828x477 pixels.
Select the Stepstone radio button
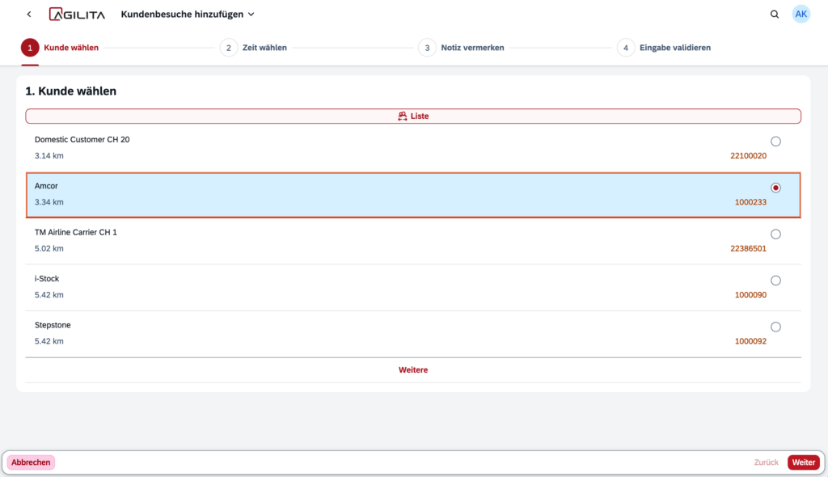point(775,327)
